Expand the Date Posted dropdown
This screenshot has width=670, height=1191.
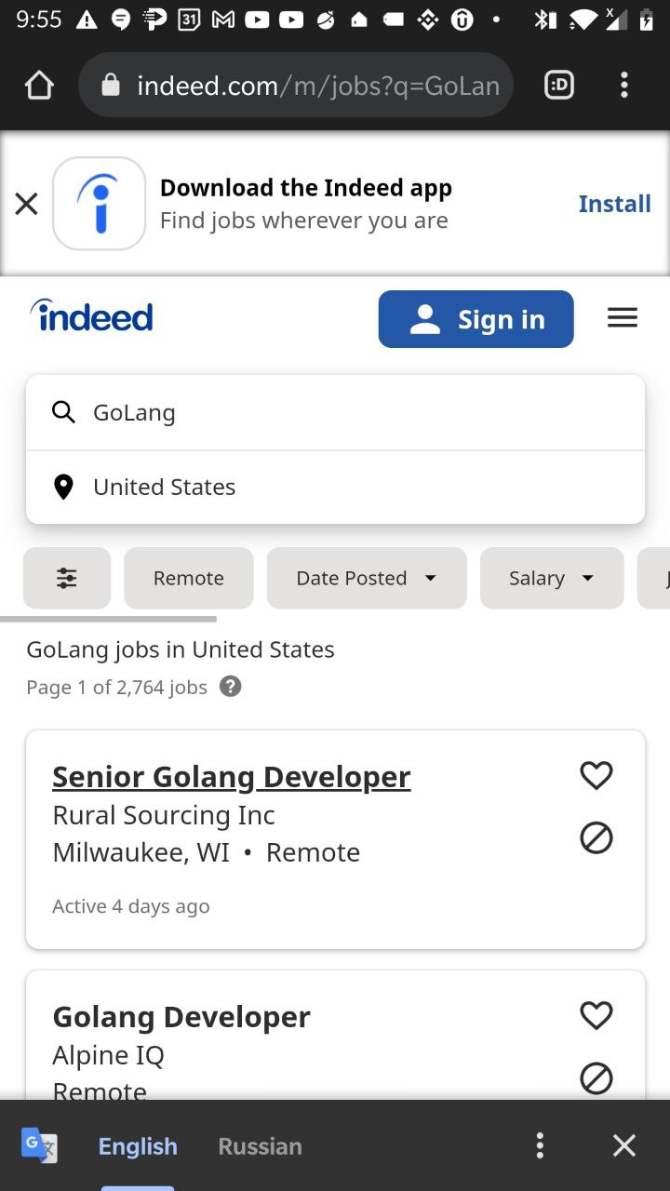pos(367,578)
